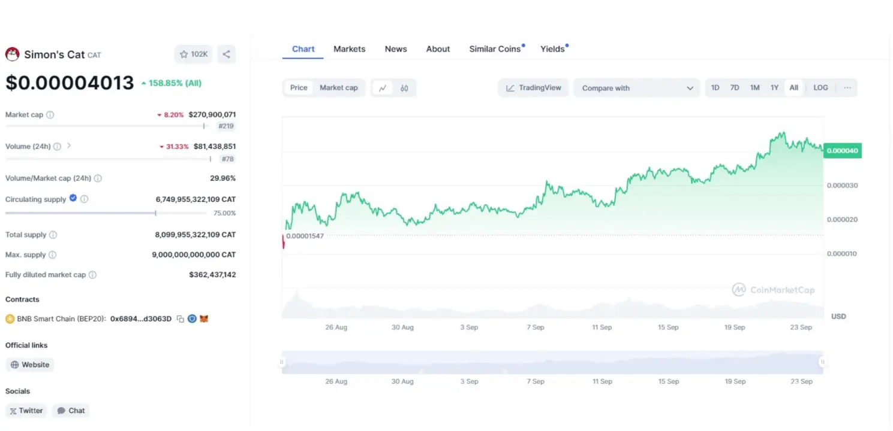Set chart range to 1M
The image size is (893, 431).
click(x=754, y=88)
